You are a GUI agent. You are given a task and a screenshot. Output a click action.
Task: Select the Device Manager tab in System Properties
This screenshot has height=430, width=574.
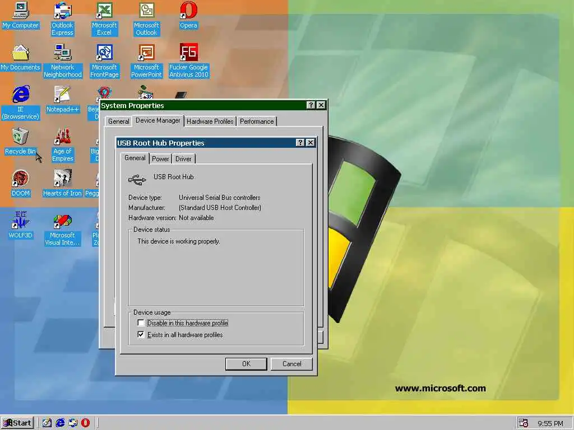[x=158, y=121]
